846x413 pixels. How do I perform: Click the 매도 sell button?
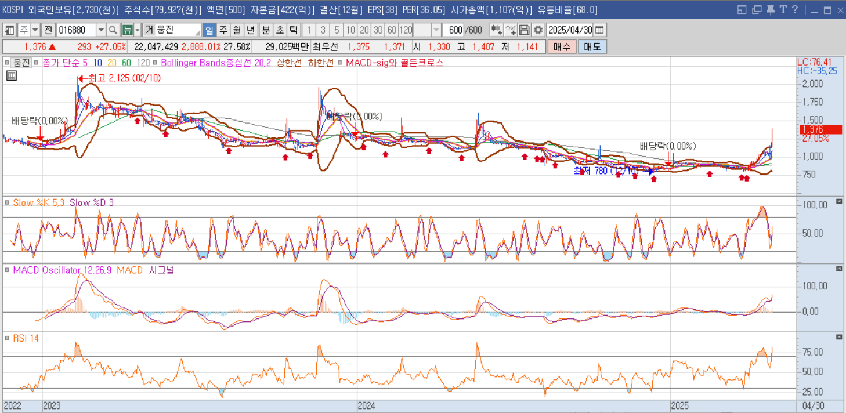coord(592,47)
